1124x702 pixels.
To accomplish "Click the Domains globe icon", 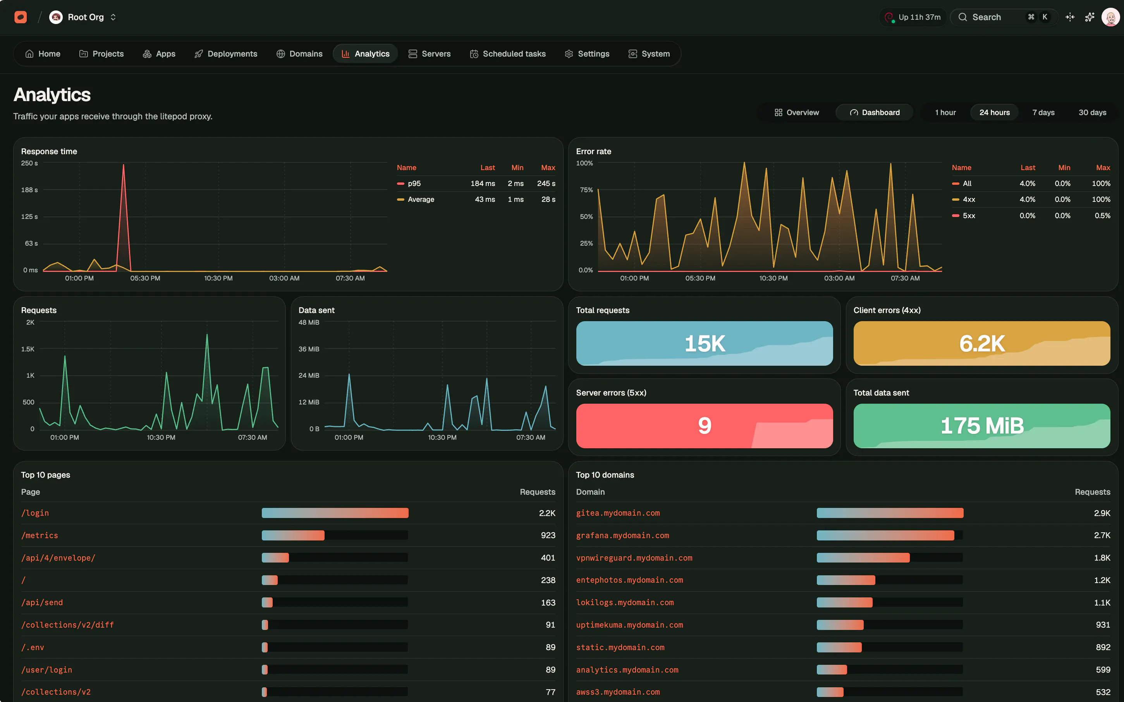I will tap(280, 54).
